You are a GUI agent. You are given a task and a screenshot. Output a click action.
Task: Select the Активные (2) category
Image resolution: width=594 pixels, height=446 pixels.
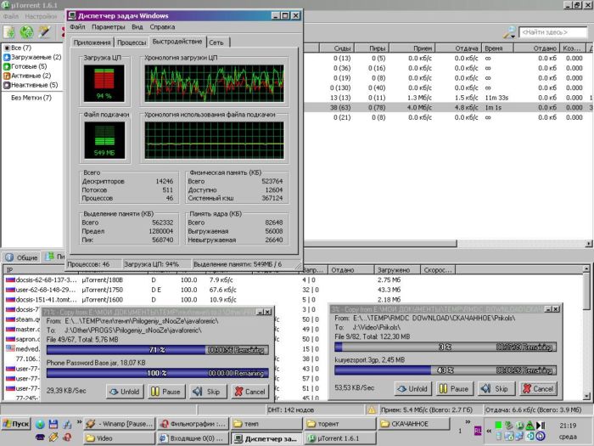click(x=27, y=76)
